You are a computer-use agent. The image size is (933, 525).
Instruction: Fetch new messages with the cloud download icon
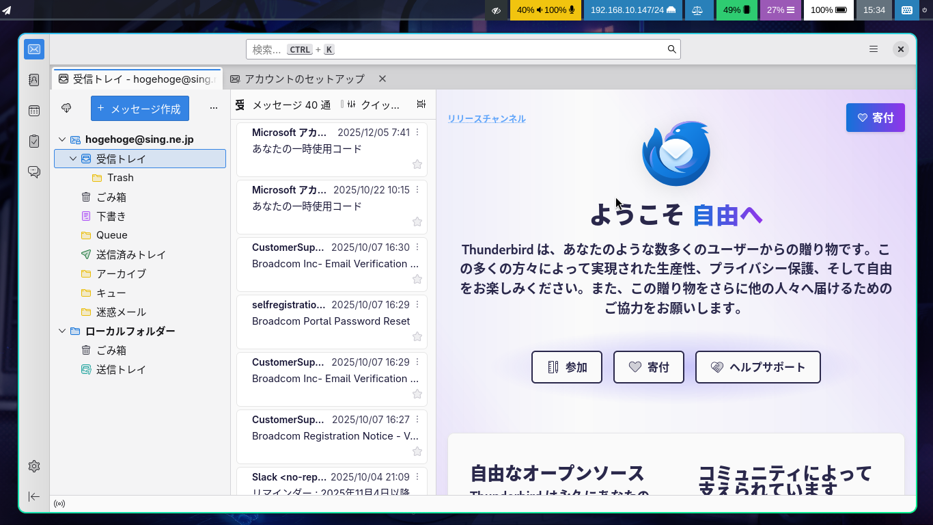pyautogui.click(x=66, y=108)
